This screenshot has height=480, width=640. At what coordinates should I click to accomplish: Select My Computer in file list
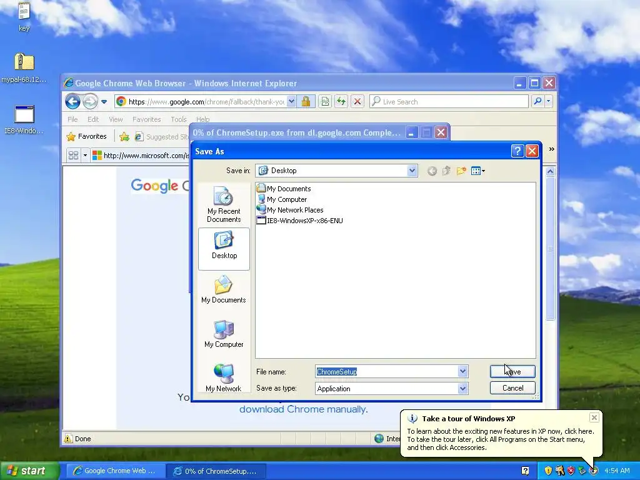coord(282,199)
